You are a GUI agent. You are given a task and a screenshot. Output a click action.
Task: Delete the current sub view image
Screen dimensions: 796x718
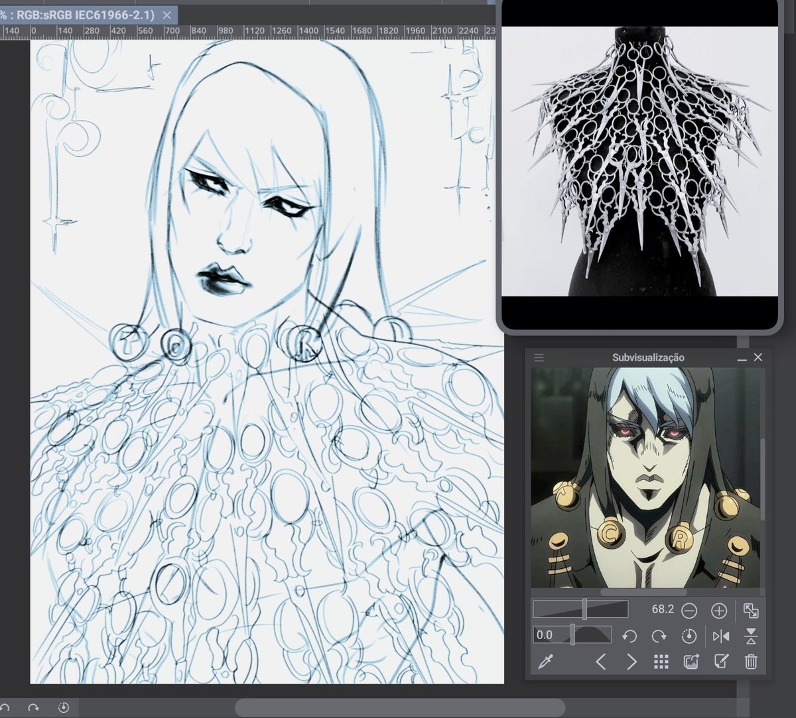click(x=751, y=662)
